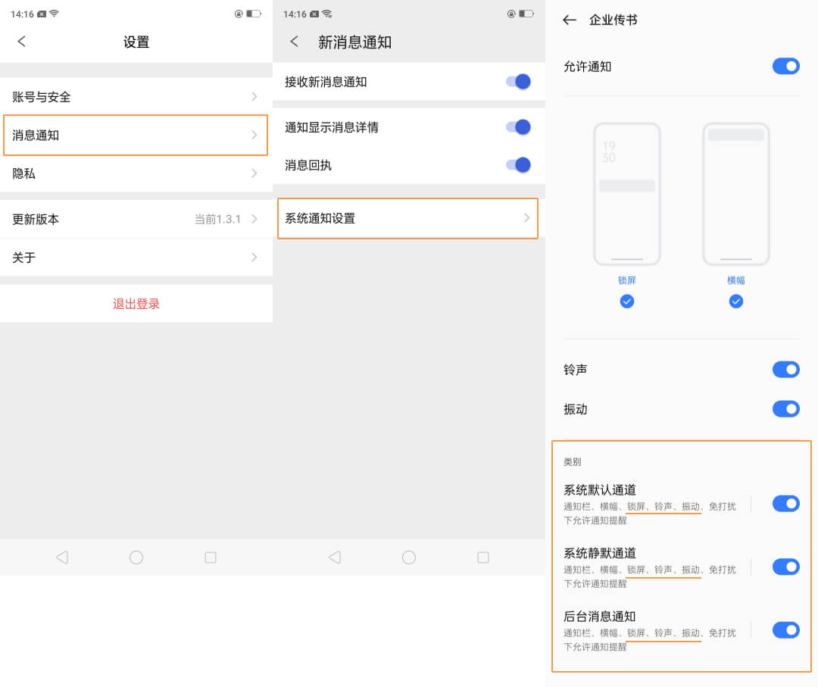Tap 退出登录 button
The width and height of the screenshot is (818, 687).
[x=136, y=304]
